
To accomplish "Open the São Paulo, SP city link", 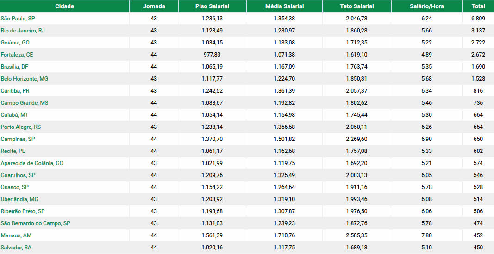I will click(x=18, y=19).
